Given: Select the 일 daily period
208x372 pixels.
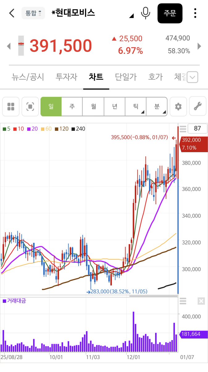Looking at the screenshot, I should (51, 107).
